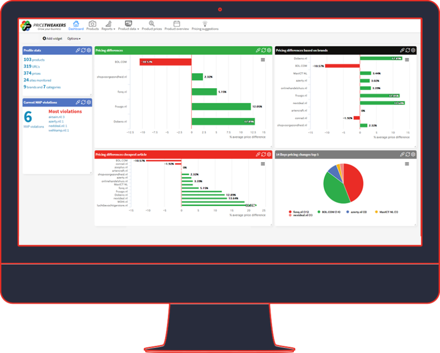Refresh the 14 Days pricing changes widget
Image resolution: width=440 pixels, height=353 pixels.
408,154
